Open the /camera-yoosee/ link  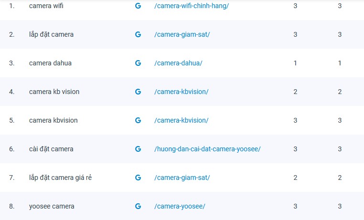(x=180, y=206)
